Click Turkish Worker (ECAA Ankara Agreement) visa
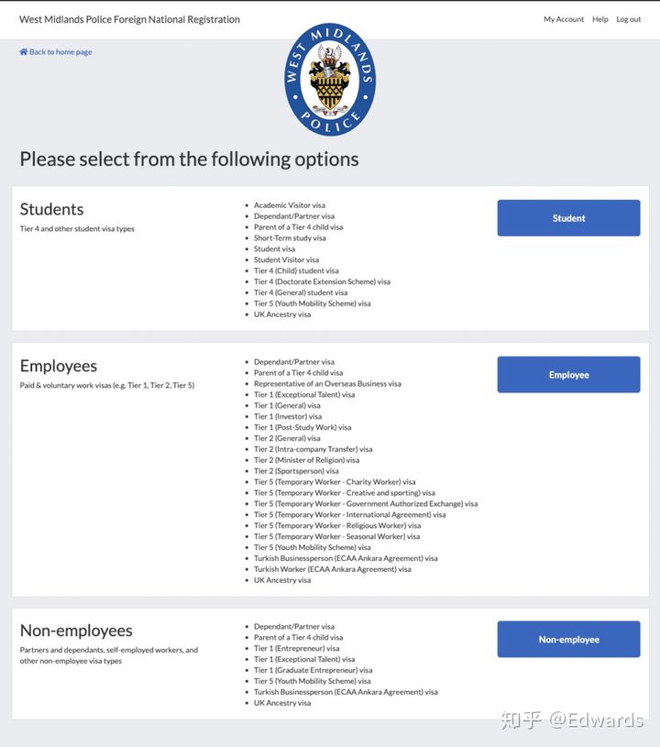 coord(332,569)
